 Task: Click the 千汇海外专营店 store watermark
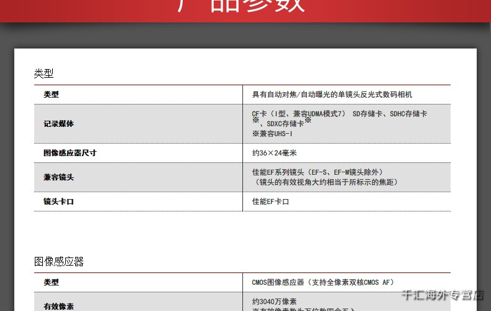pos(442,295)
